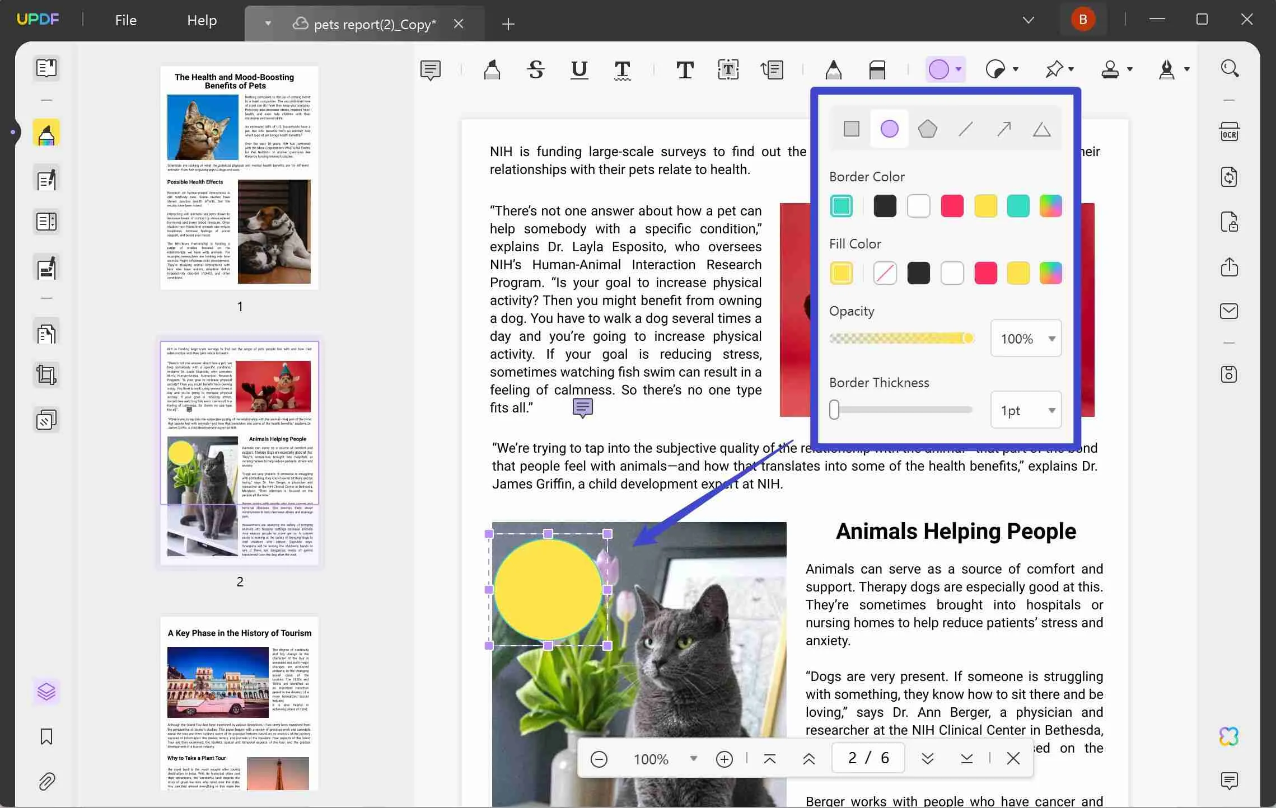Select the Underline tool
This screenshot has height=808, width=1276.
click(x=579, y=70)
